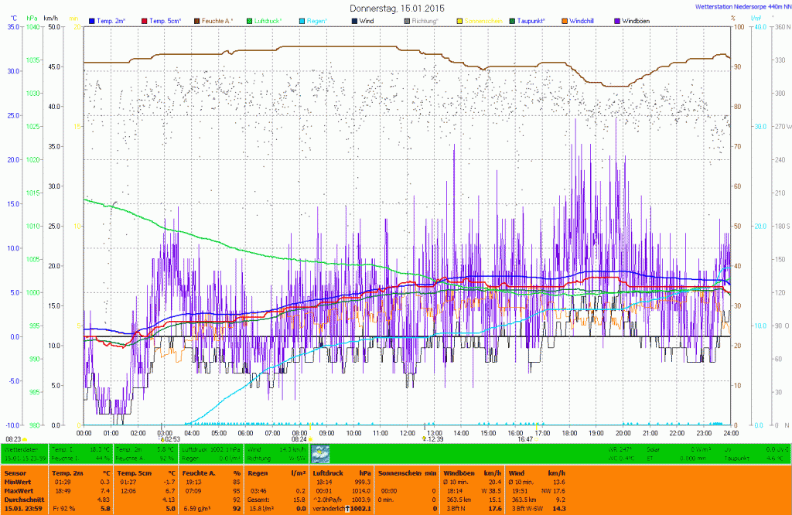Toggle the cyan Regen legend box

click(x=302, y=20)
